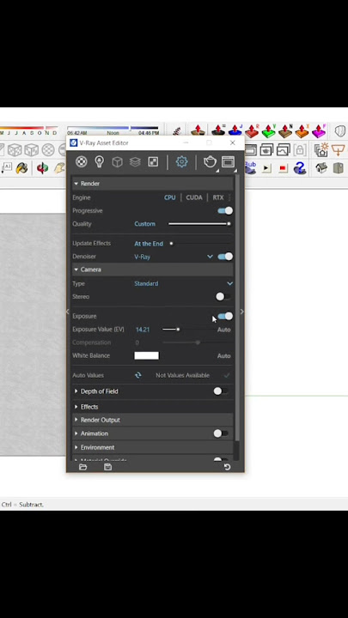Click the refresh Auto Values icon

point(138,375)
